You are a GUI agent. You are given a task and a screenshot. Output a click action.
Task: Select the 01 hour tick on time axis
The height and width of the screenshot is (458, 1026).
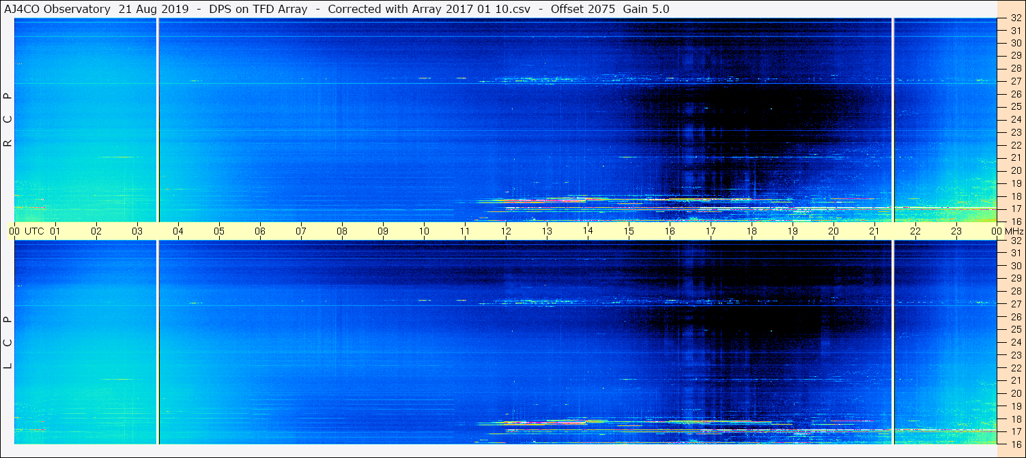click(x=55, y=231)
